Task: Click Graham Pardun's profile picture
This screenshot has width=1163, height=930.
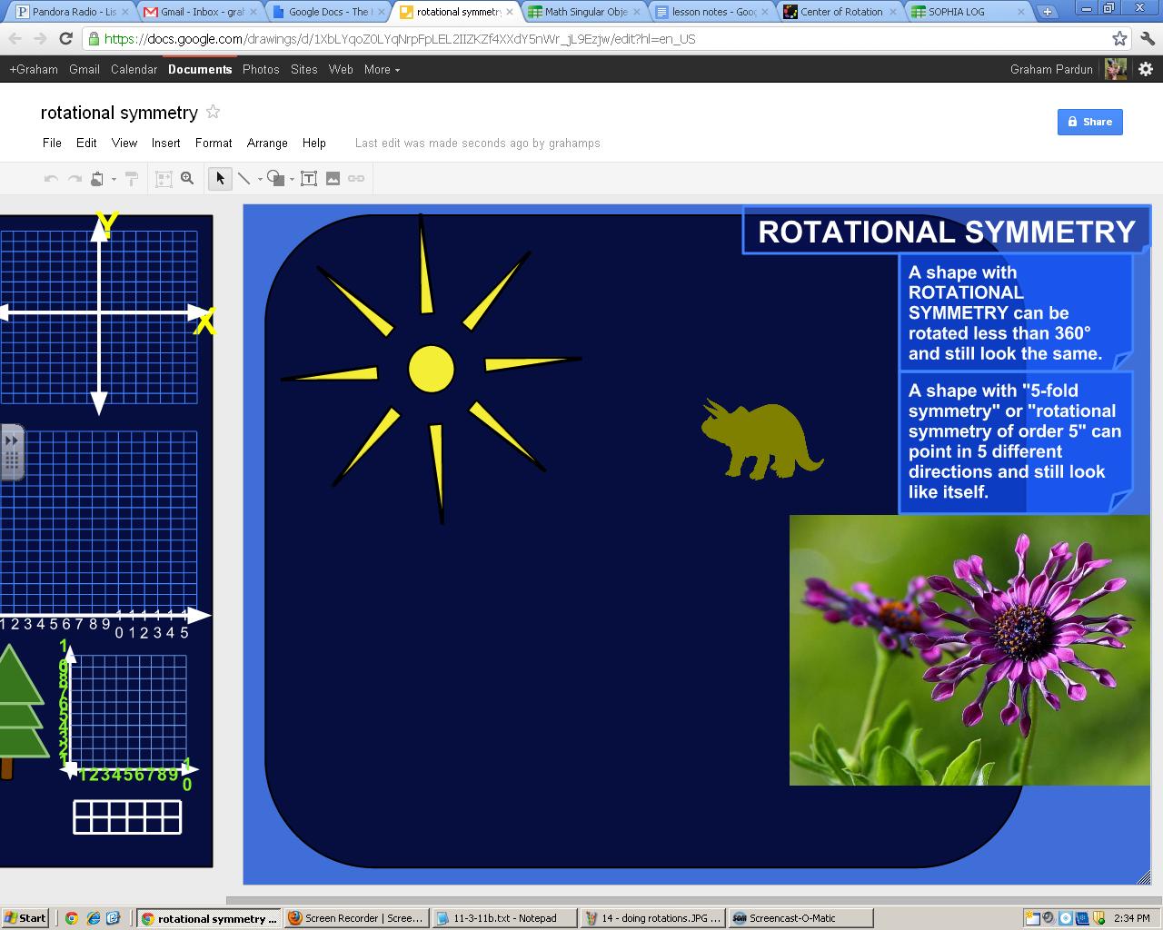Action: coord(1116,69)
